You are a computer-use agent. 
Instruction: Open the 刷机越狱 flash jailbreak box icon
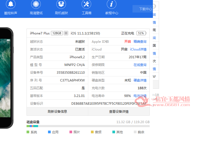(x=61, y=4)
